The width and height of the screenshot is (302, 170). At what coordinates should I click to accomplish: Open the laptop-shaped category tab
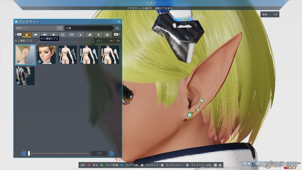pos(36,35)
